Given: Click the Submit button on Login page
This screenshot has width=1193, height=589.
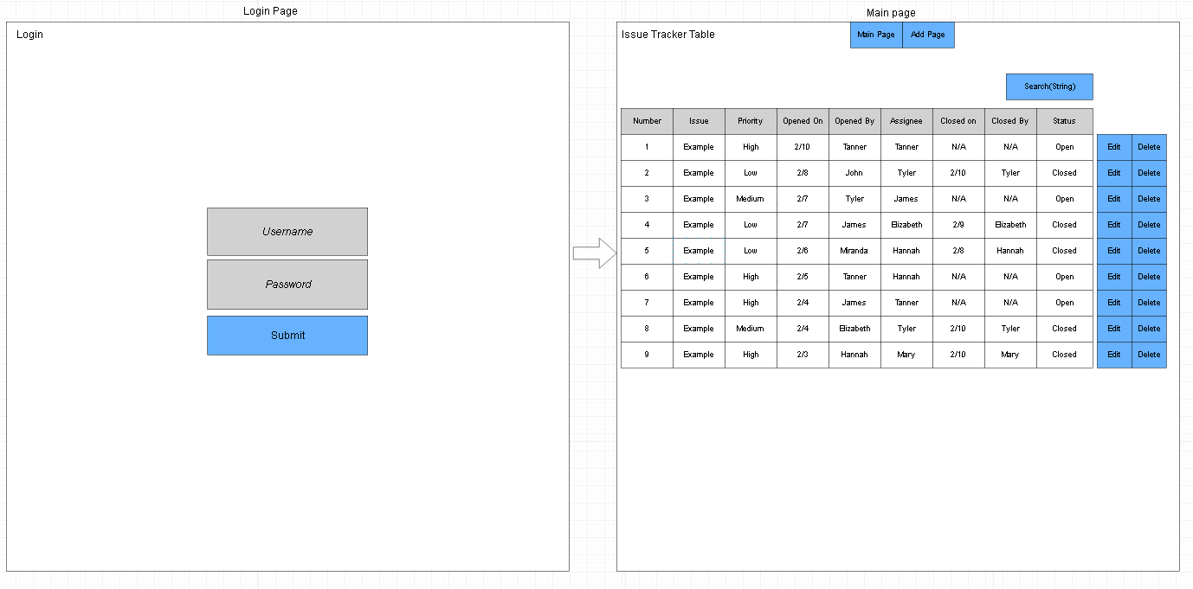Looking at the screenshot, I should point(287,336).
